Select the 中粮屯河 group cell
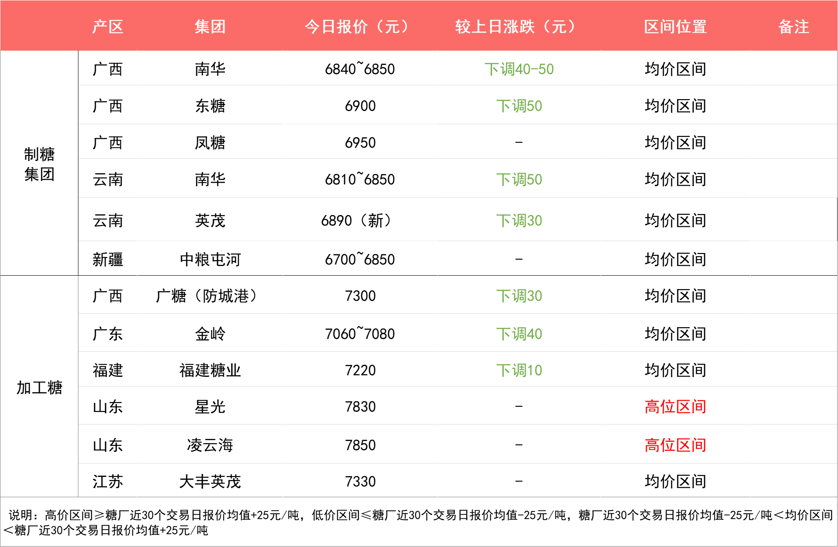The width and height of the screenshot is (838, 547). 210,259
